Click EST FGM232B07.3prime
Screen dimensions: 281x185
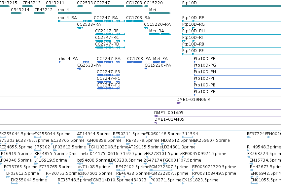(161, 170)
